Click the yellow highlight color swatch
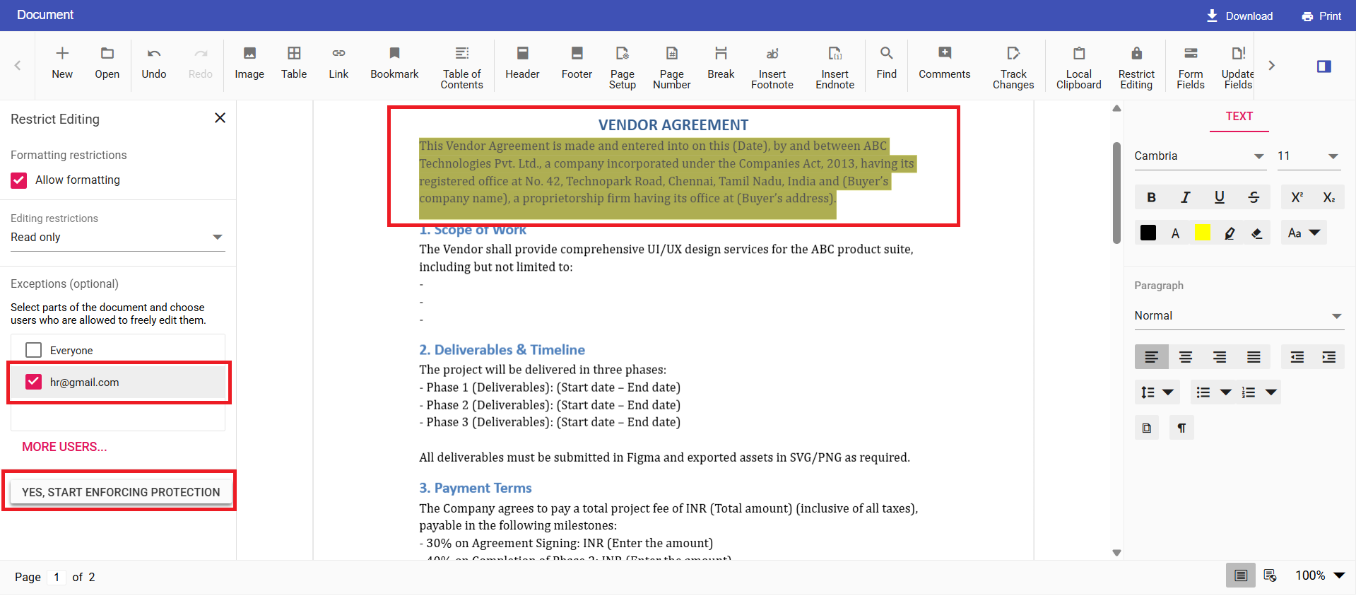1356x596 pixels. click(x=1202, y=233)
